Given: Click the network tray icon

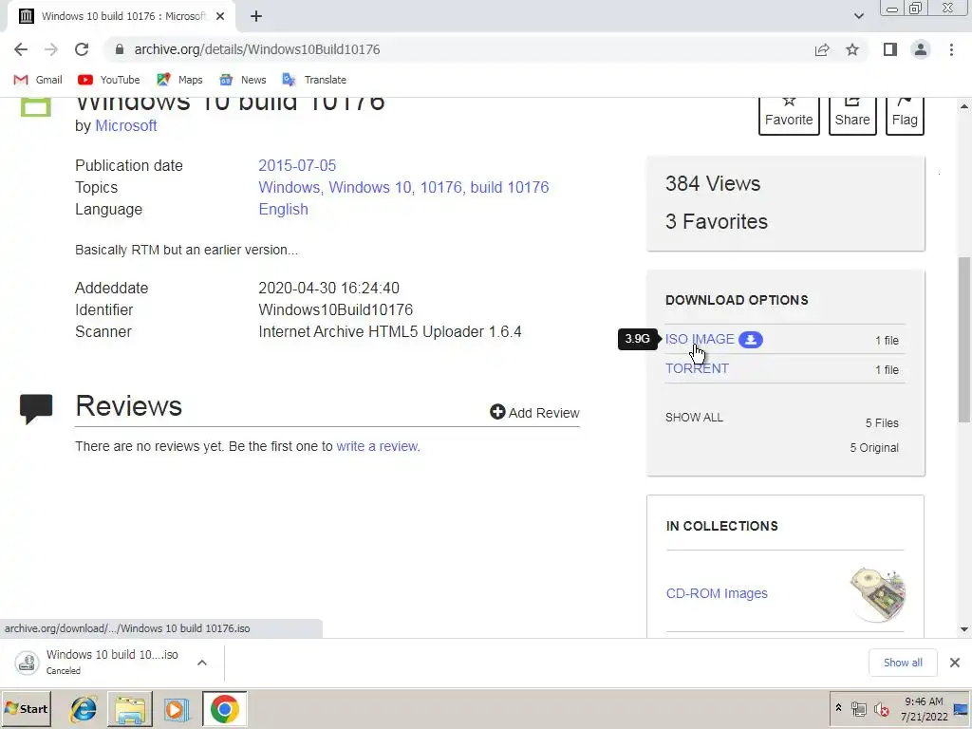Looking at the screenshot, I should pos(858,708).
